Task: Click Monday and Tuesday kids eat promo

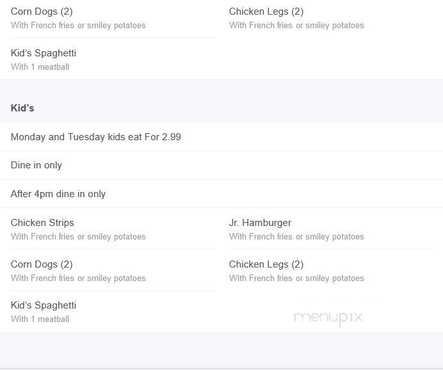Action: coord(96,137)
